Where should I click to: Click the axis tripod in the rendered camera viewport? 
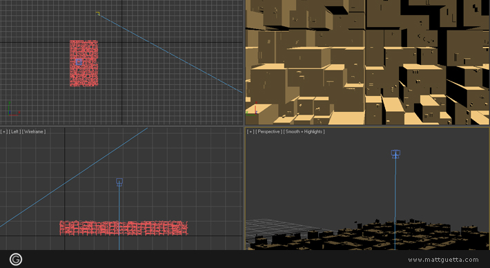(252, 109)
